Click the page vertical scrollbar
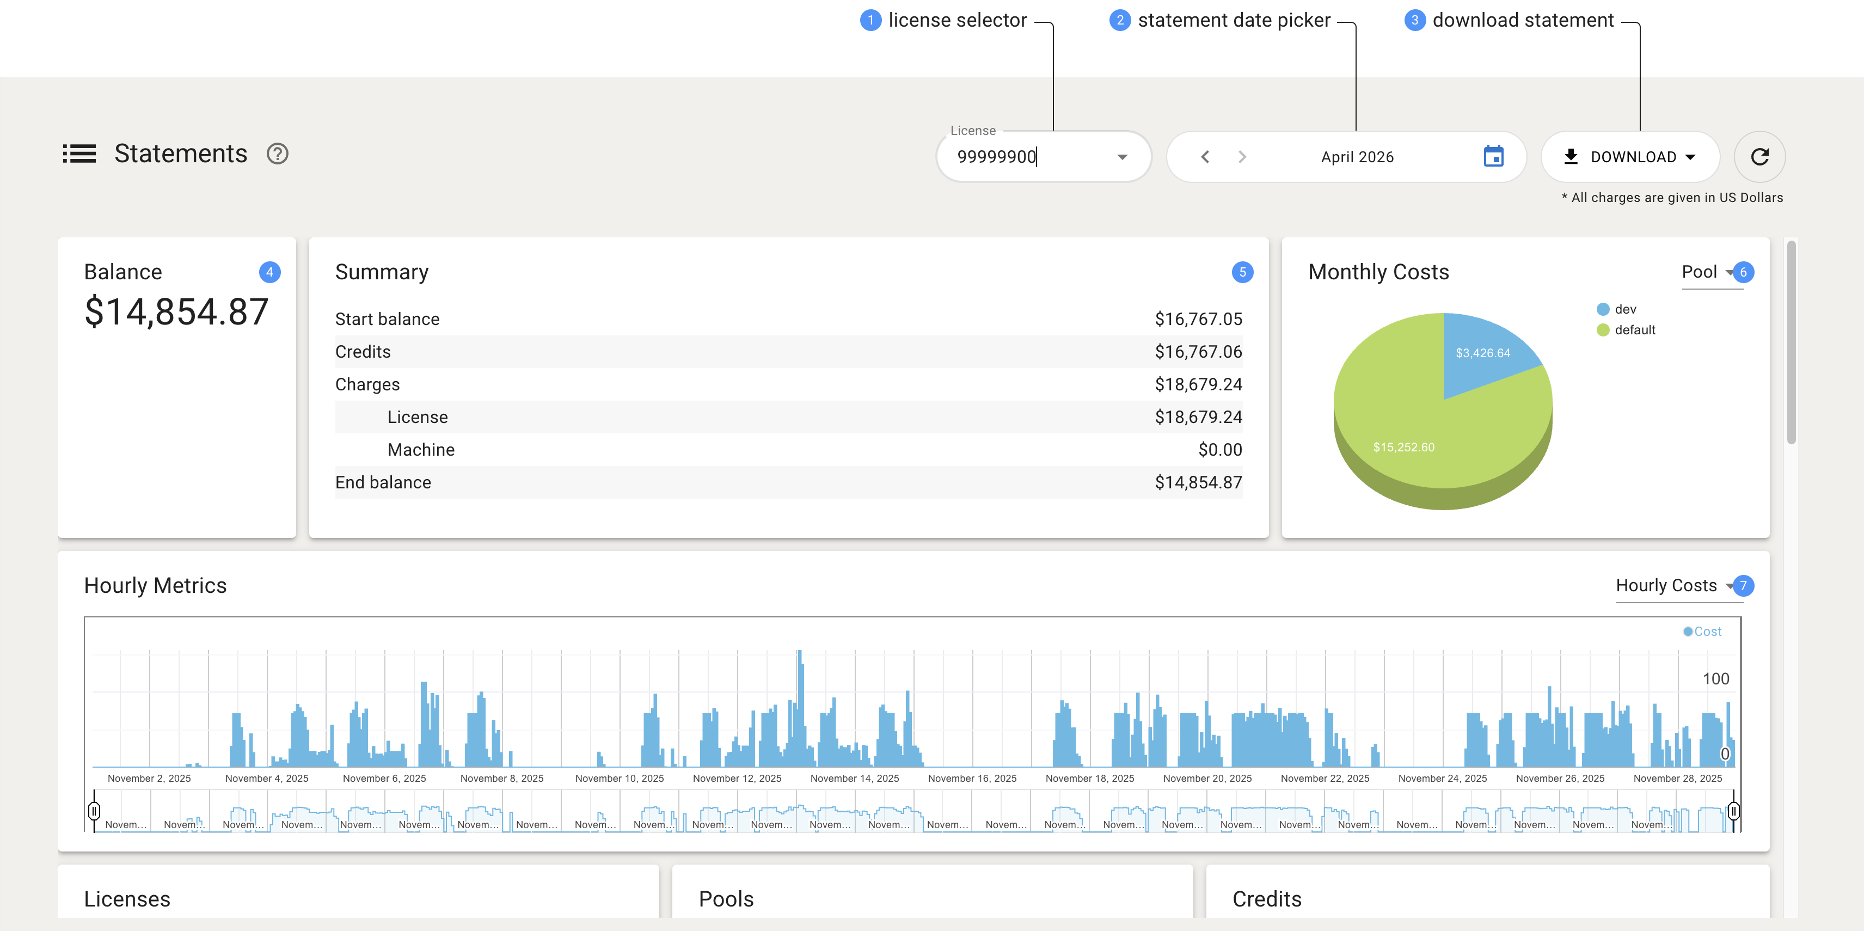The height and width of the screenshot is (931, 1864). 1791,342
